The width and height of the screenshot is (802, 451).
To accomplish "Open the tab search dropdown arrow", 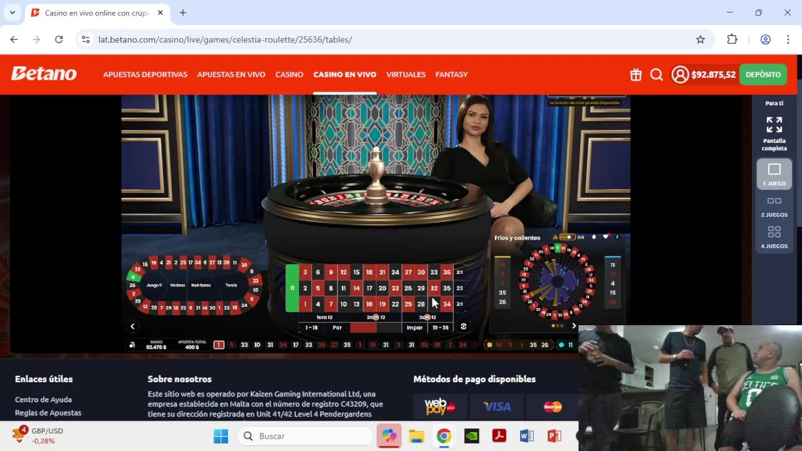I will [12, 13].
